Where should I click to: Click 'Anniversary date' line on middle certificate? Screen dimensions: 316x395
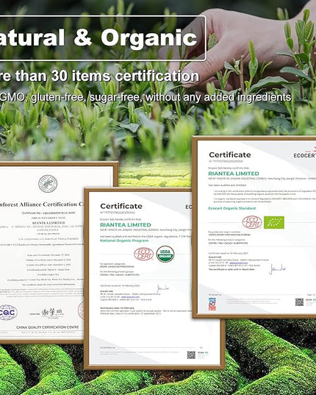point(118,308)
